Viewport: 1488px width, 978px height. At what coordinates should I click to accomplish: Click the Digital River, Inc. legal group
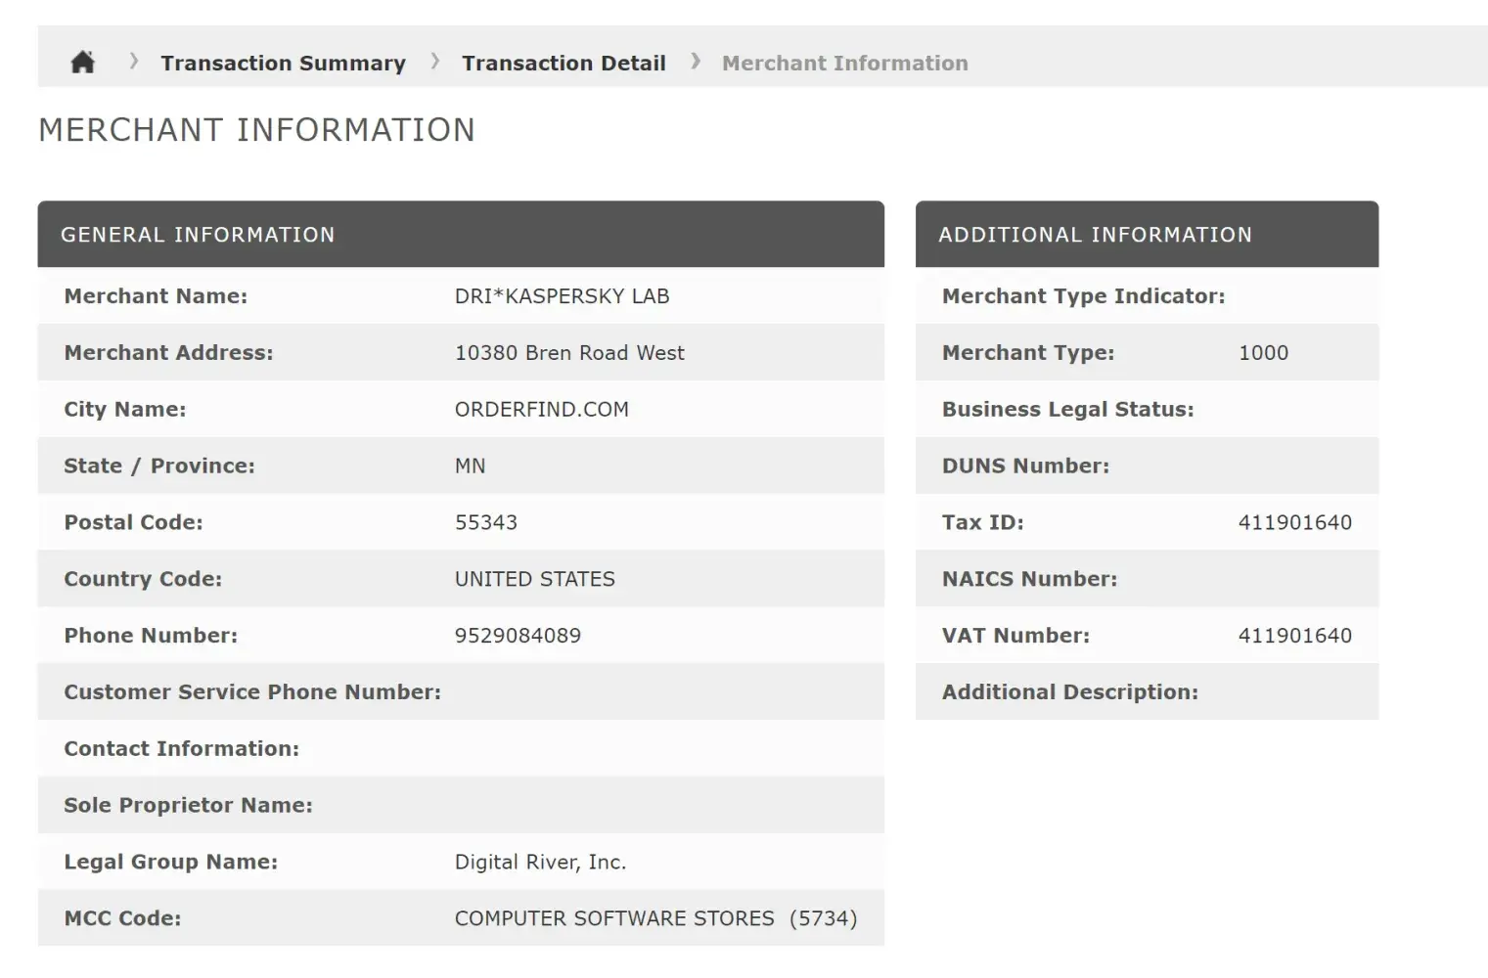[x=540, y=862]
